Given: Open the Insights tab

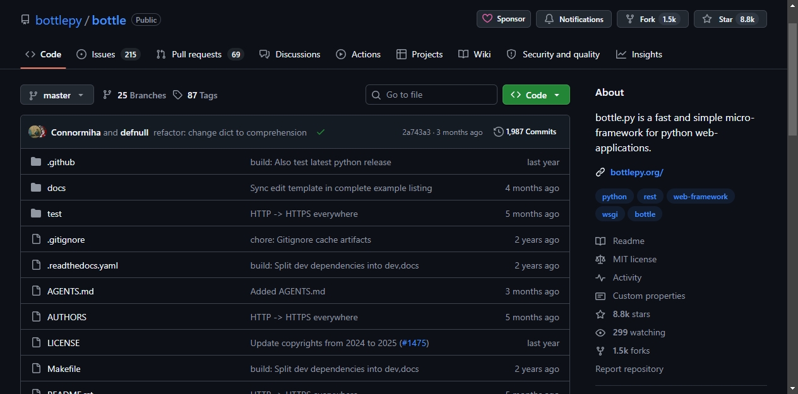Looking at the screenshot, I should [640, 54].
